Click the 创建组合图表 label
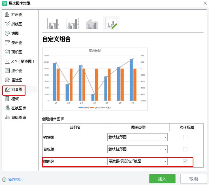This screenshot has width=209, height=185. tap(53, 119)
